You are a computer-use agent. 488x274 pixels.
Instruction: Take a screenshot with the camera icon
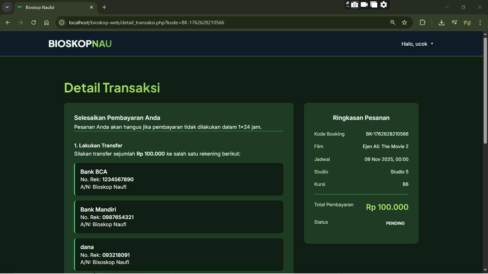[x=354, y=5]
